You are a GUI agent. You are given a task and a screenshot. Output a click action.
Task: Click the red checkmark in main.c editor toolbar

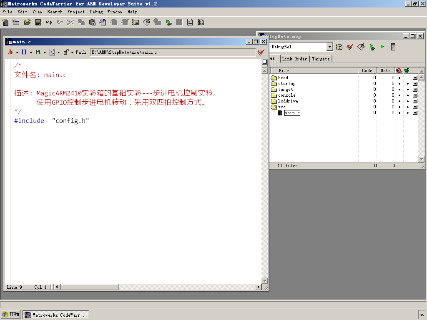[x=261, y=52]
